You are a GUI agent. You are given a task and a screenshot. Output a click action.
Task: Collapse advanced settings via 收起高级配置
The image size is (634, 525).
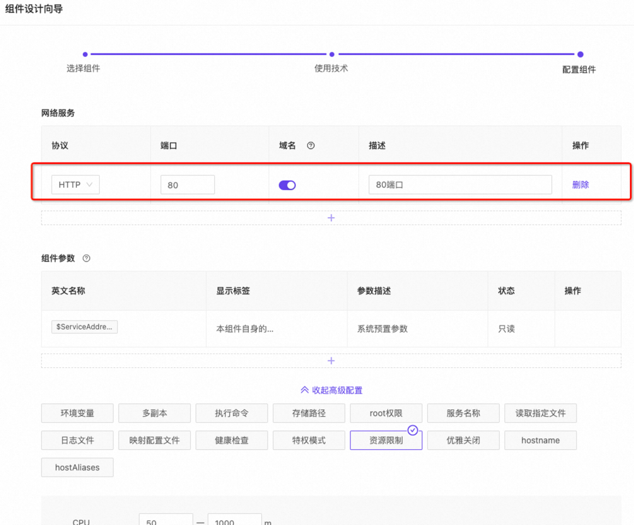click(x=336, y=389)
